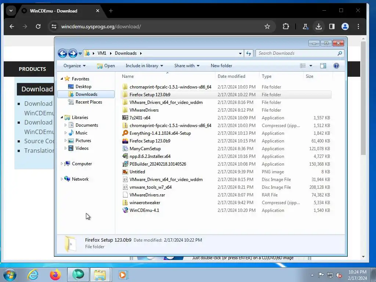Screen dimensions: 376x282
Task: Close the WinCDEmu - Download tab
Action: click(x=98, y=11)
